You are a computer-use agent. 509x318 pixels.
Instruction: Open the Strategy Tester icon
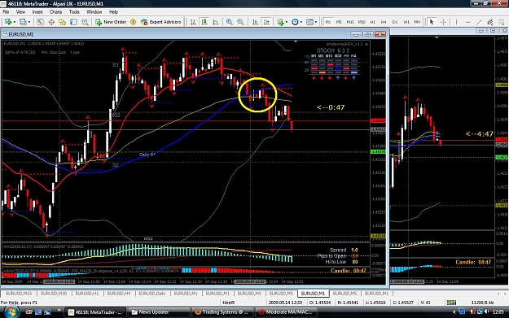(85, 22)
